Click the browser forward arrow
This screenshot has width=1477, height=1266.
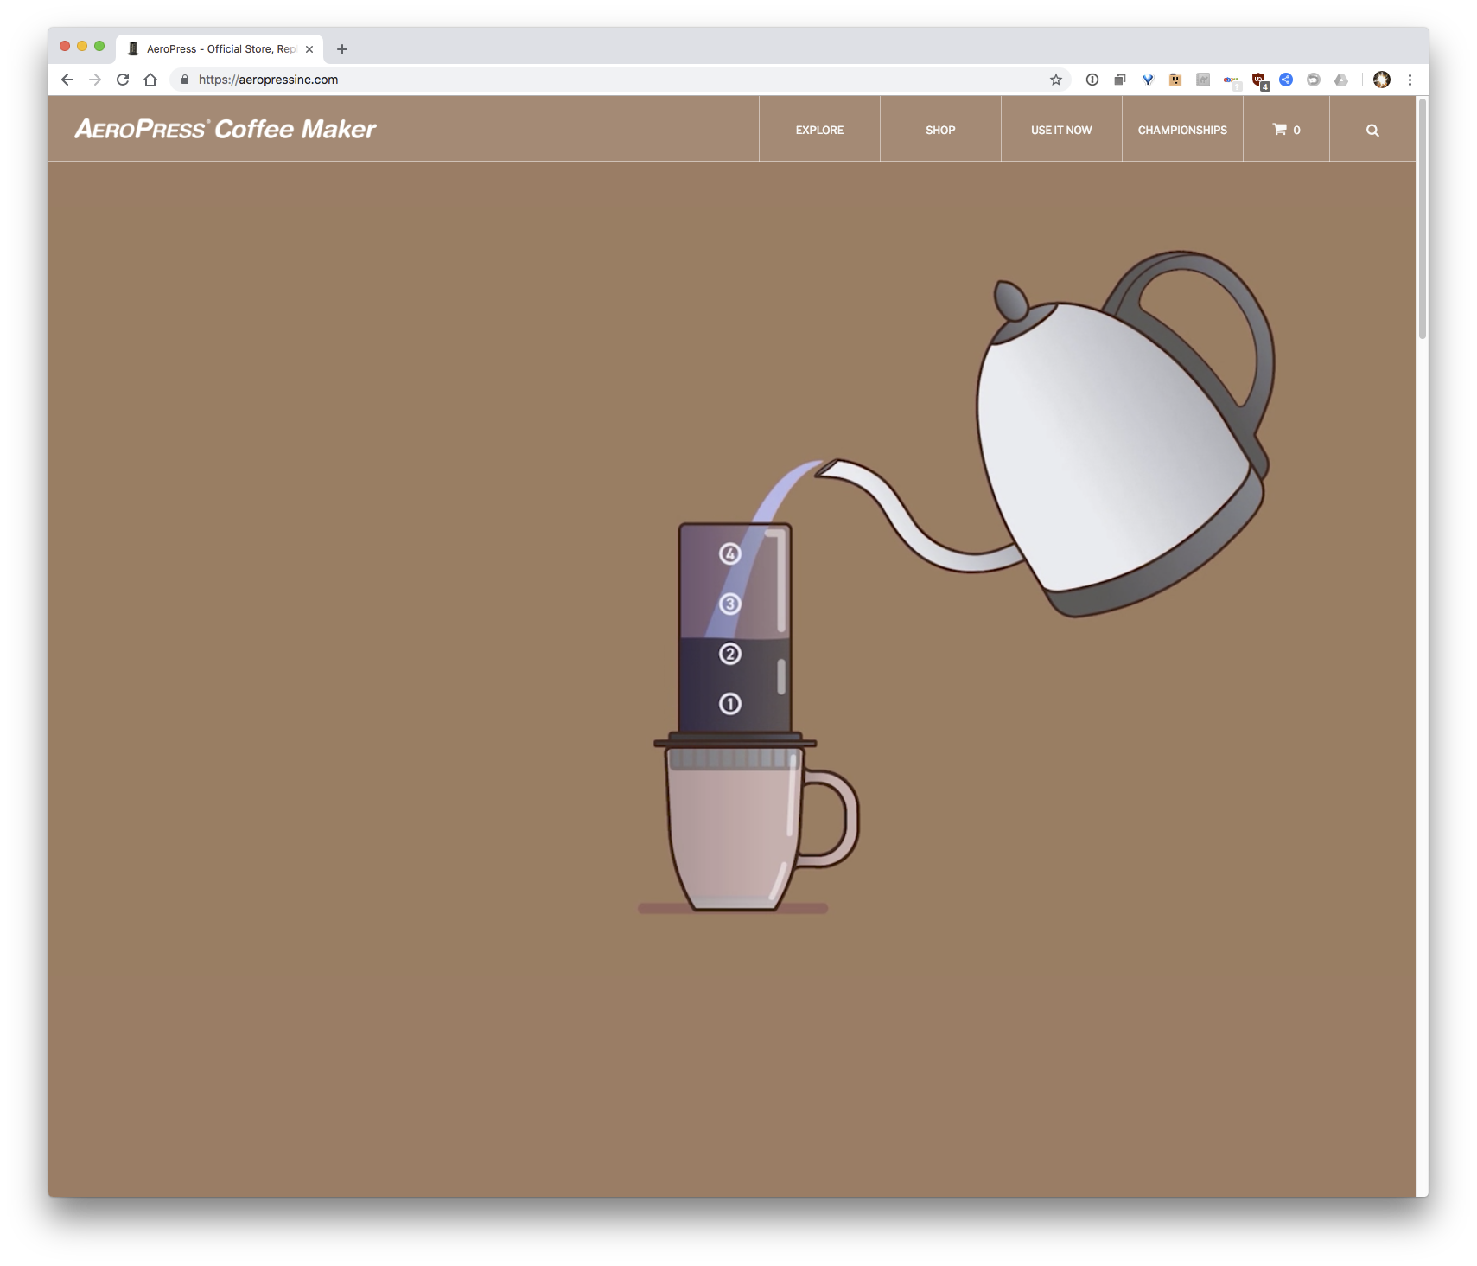95,80
